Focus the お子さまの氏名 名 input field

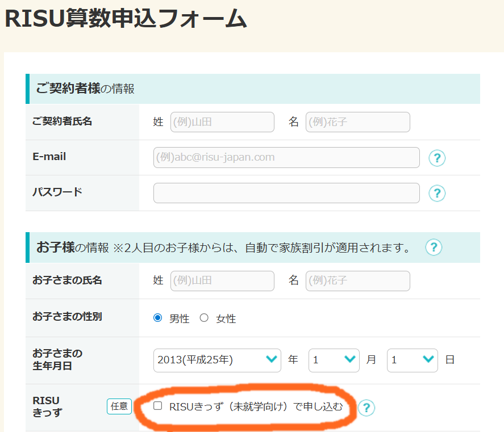point(358,281)
